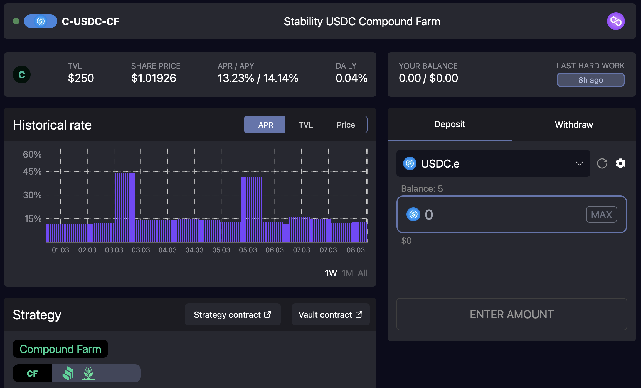Switch chart to TVL view
Image resolution: width=641 pixels, height=388 pixels.
pos(305,125)
